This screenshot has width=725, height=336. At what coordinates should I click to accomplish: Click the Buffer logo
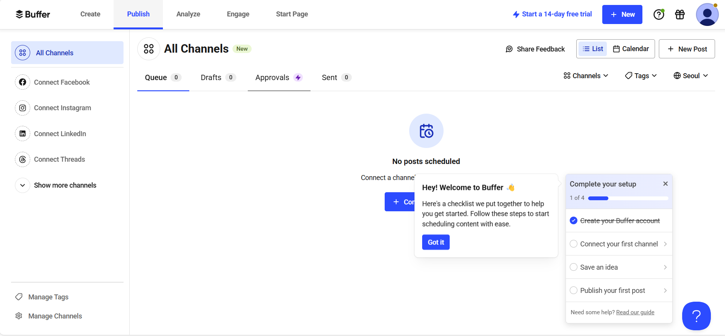coord(33,14)
